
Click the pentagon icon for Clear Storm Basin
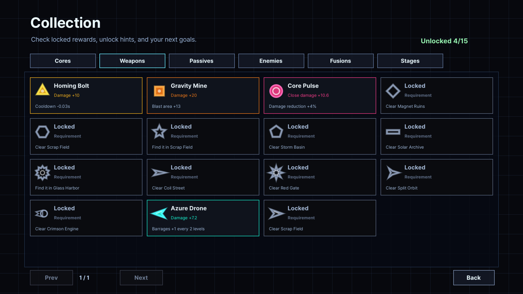[276, 131]
